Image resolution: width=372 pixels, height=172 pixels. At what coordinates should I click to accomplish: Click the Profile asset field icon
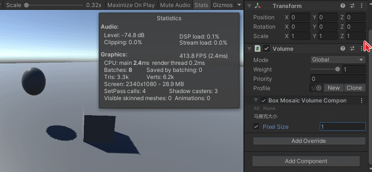[x=313, y=88]
